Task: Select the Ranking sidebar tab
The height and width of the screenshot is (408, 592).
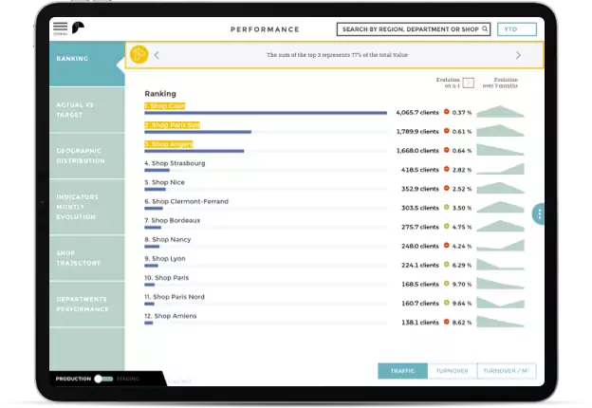Action: (87, 64)
